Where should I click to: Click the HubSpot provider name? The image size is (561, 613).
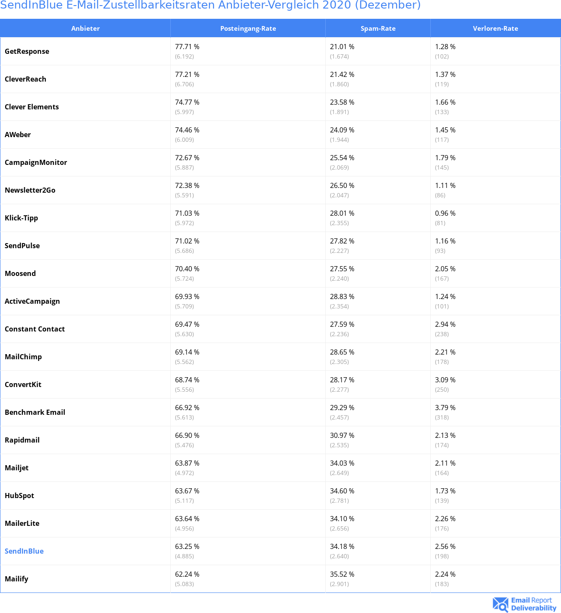point(20,496)
